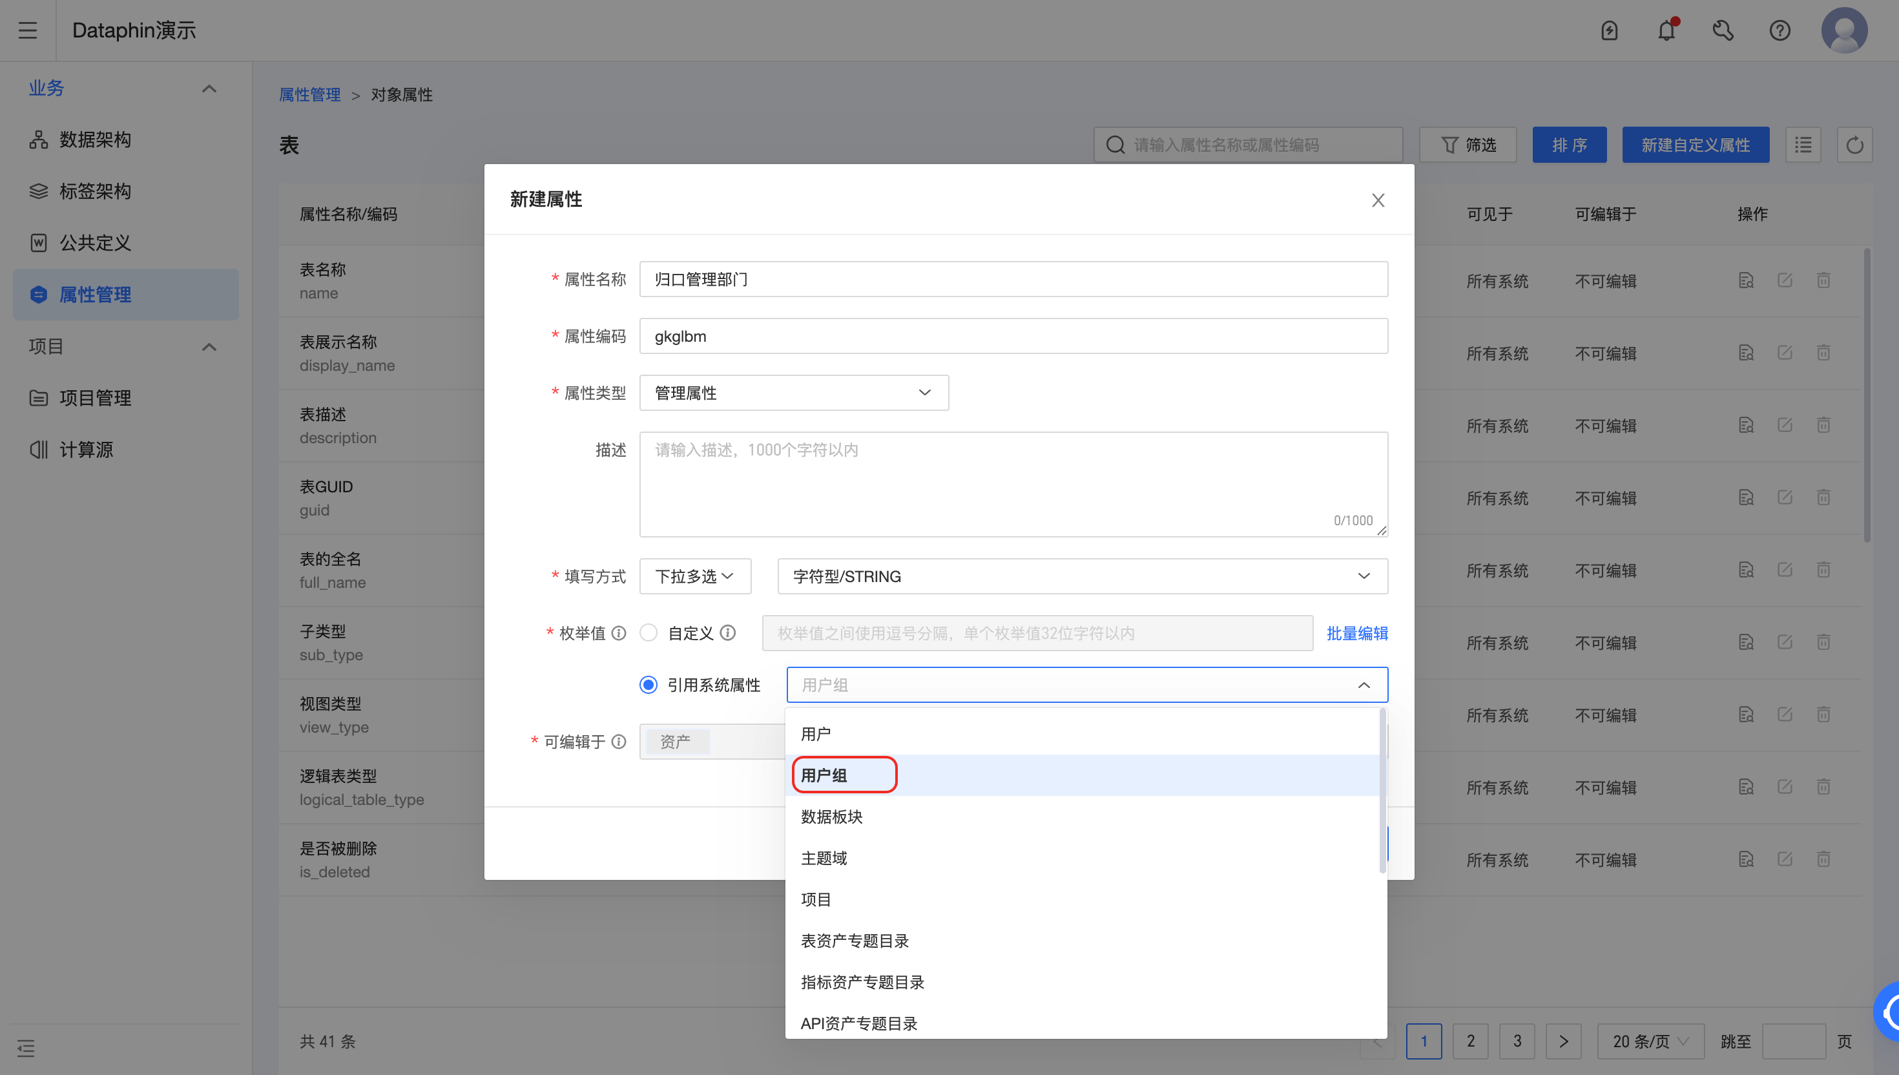Click the wrench tools icon in header
The height and width of the screenshot is (1075, 1899).
tap(1723, 30)
